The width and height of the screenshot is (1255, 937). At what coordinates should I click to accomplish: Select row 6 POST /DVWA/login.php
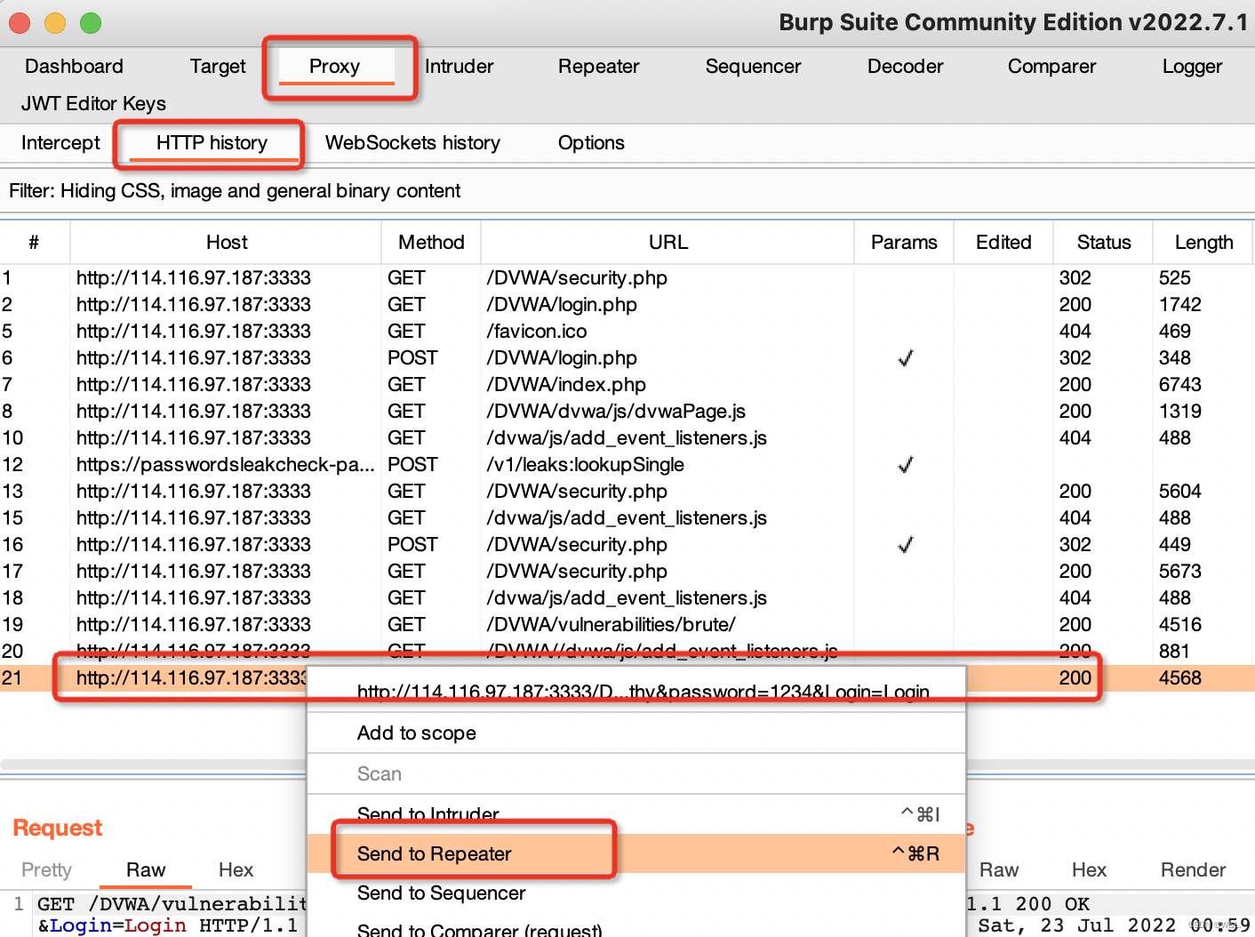(x=627, y=358)
